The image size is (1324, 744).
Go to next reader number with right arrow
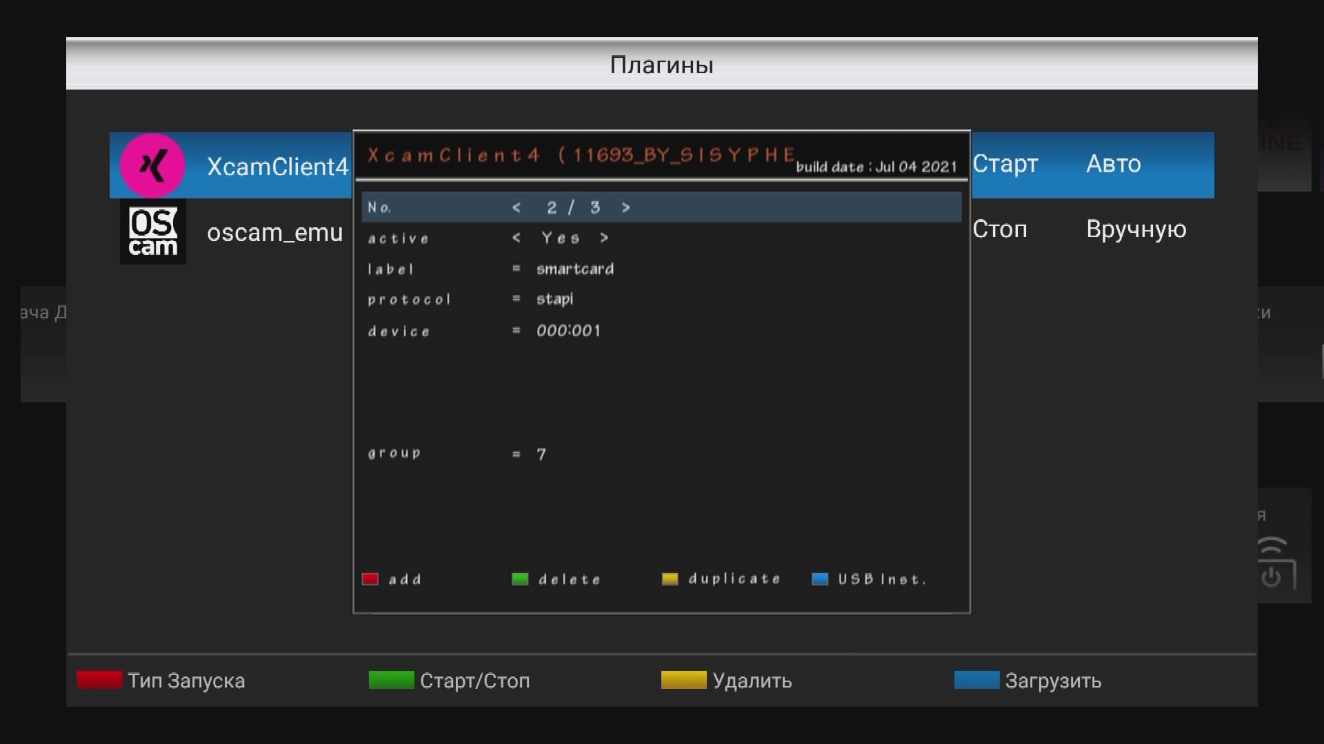coord(625,207)
